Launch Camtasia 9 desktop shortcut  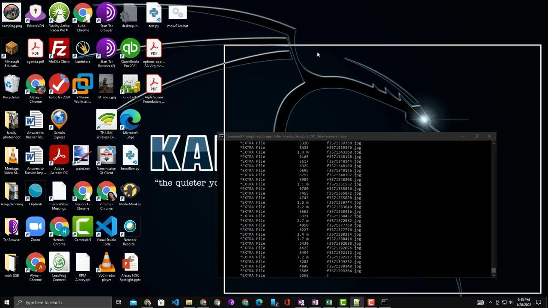[x=83, y=230]
